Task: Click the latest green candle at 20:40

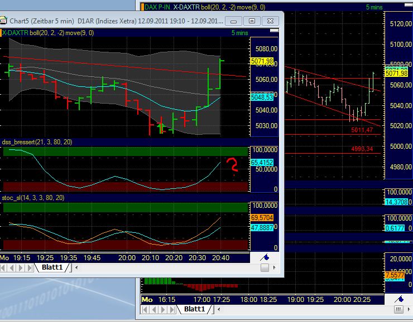Action: pos(220,75)
